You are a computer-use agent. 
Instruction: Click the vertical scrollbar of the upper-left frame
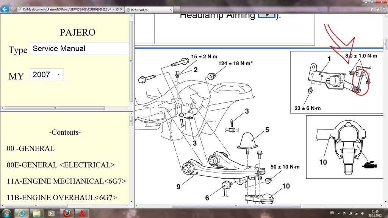[131, 60]
